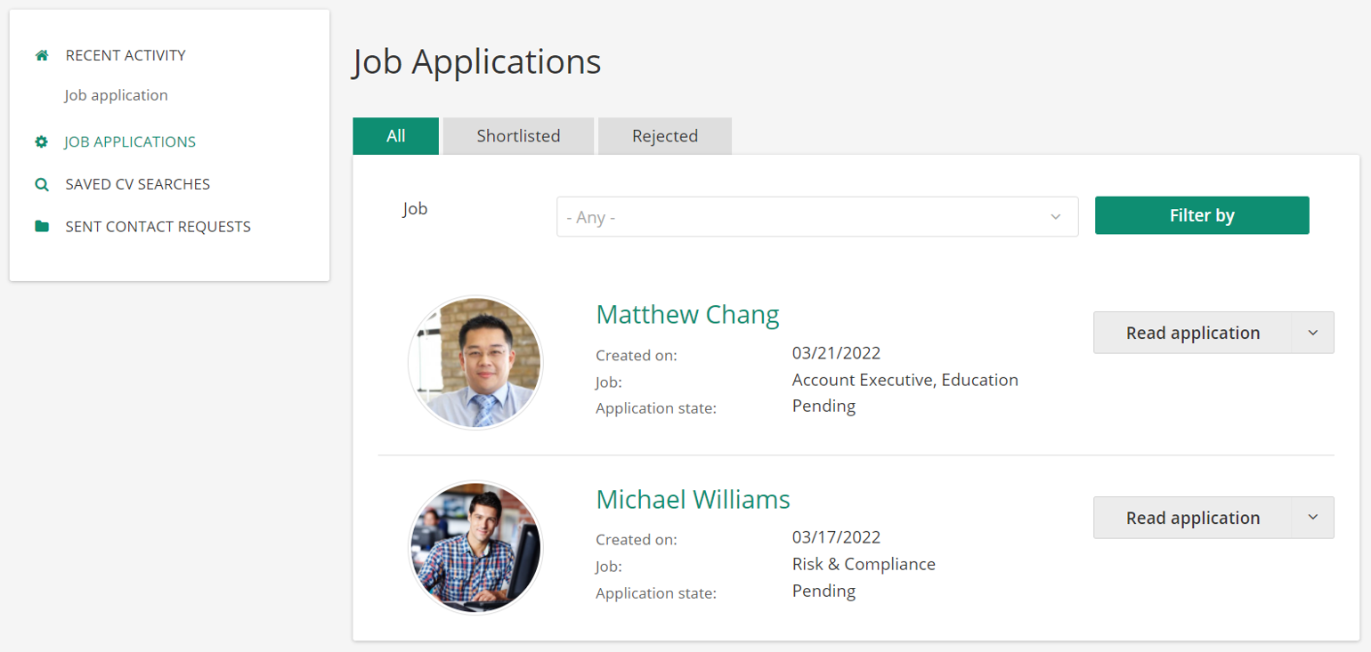
Task: Open Matthew Chang's profile link
Action: point(688,314)
